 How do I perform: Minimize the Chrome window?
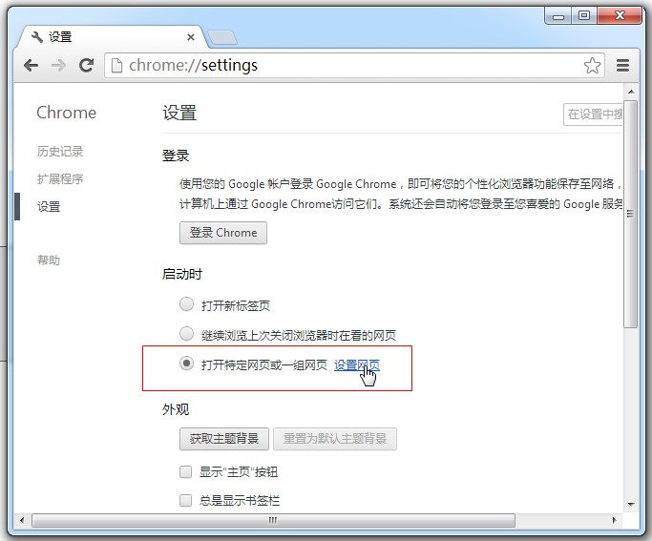[x=558, y=16]
